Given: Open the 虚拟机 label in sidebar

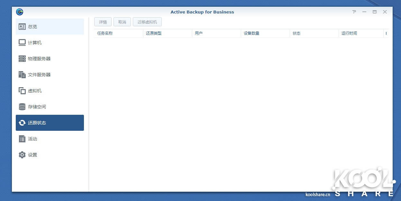Looking at the screenshot, I should (35, 91).
